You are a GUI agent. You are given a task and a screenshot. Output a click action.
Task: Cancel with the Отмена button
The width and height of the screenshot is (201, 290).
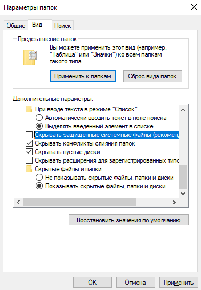[x=135, y=283]
